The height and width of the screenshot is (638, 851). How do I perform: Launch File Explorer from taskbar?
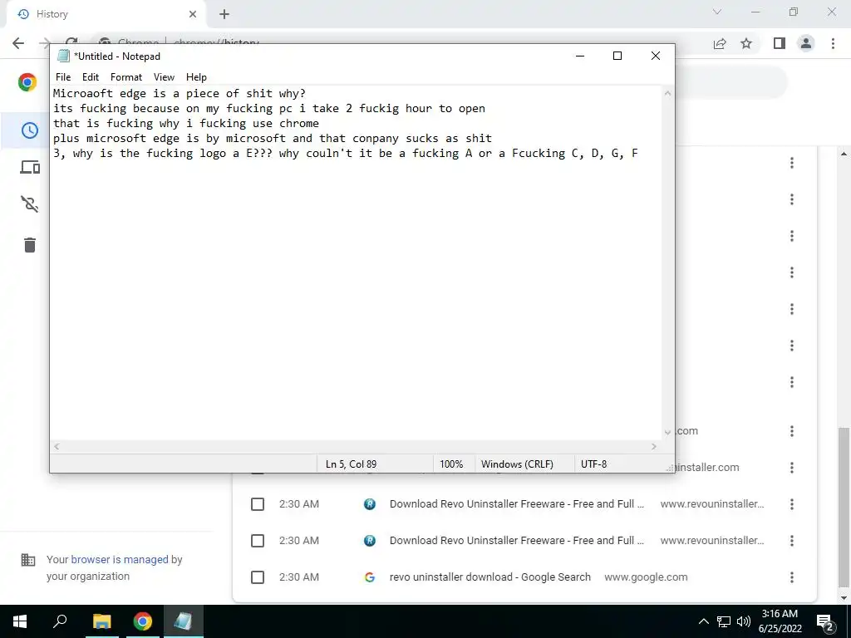pyautogui.click(x=101, y=621)
